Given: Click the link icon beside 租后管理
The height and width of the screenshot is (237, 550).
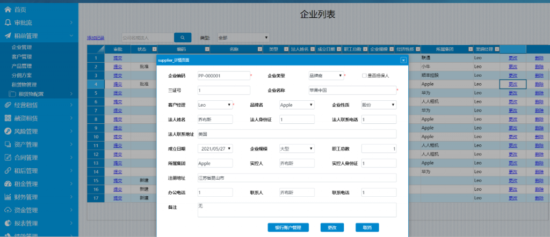Looking at the screenshot, I should 8,171.
